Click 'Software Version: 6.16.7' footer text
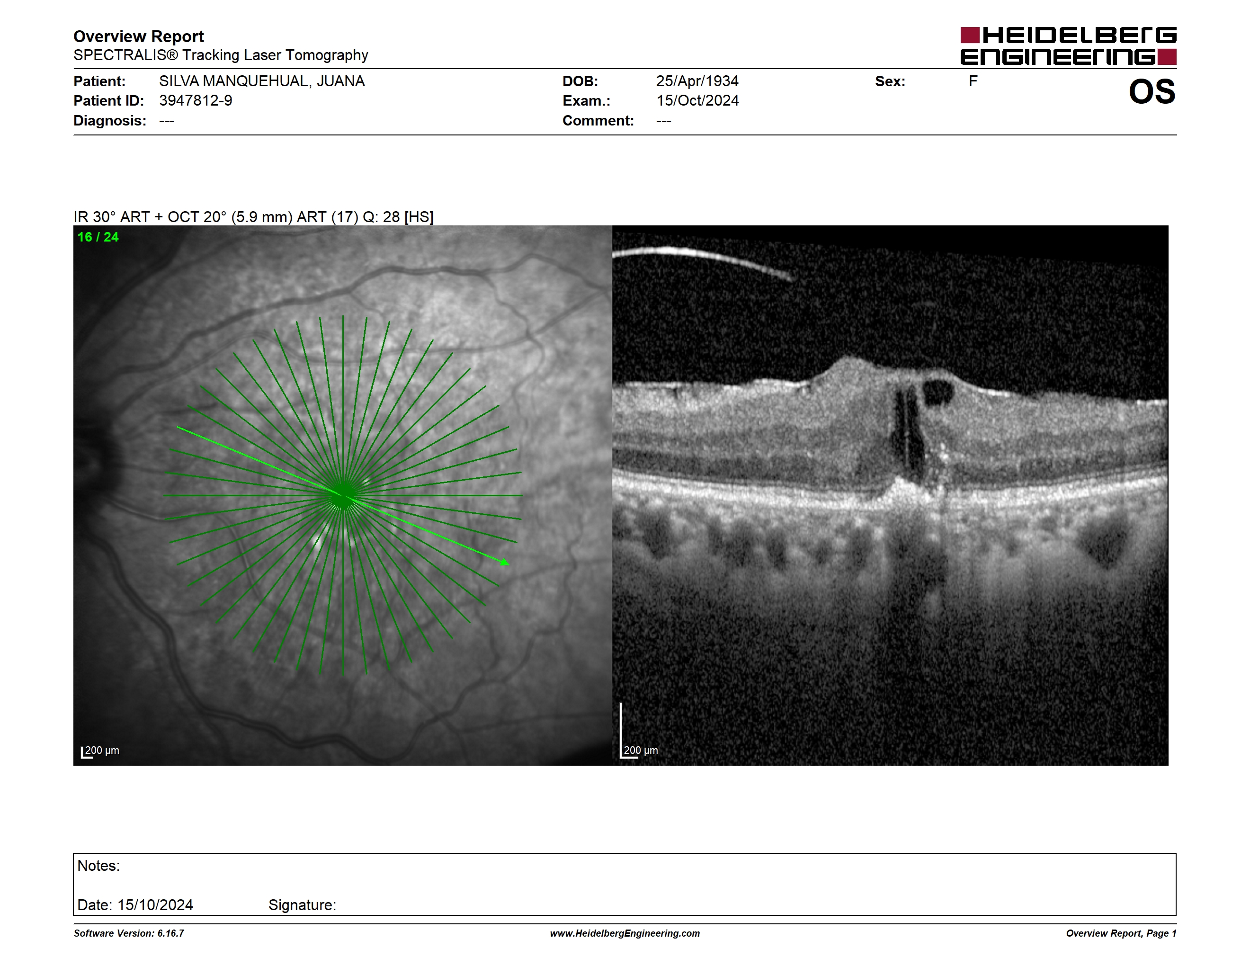1250x966 pixels. 129,933
